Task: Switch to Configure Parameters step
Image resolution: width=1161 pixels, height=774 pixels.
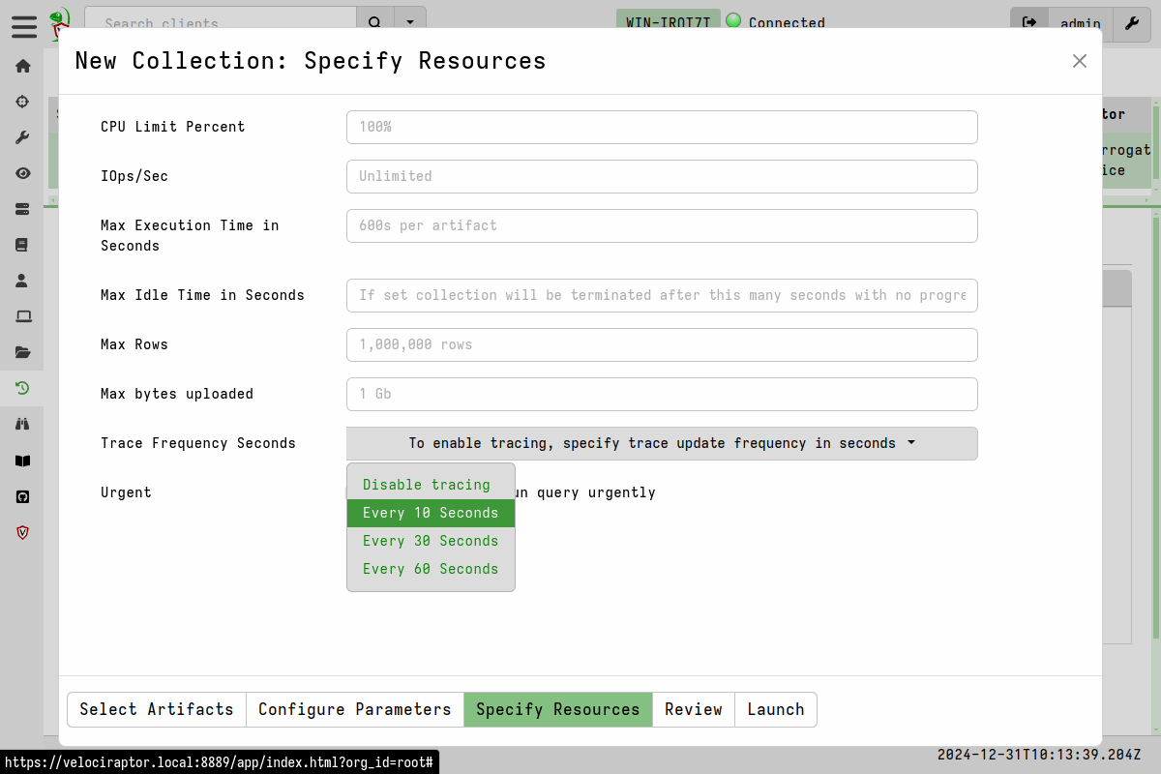Action: [354, 709]
